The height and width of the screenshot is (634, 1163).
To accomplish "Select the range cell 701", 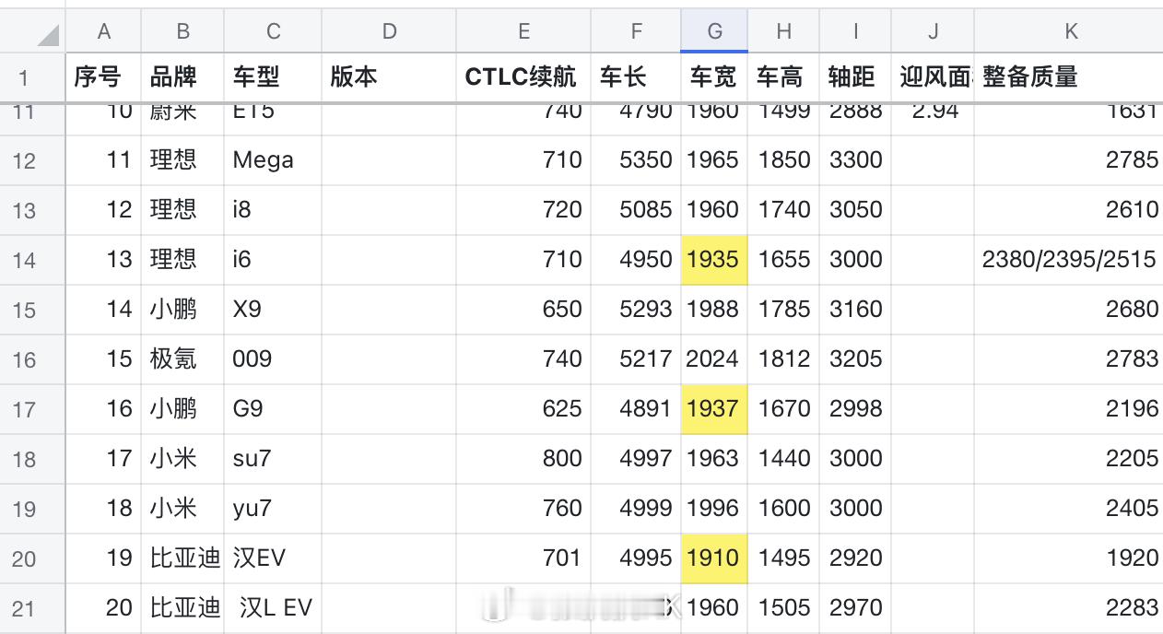I will pos(523,558).
